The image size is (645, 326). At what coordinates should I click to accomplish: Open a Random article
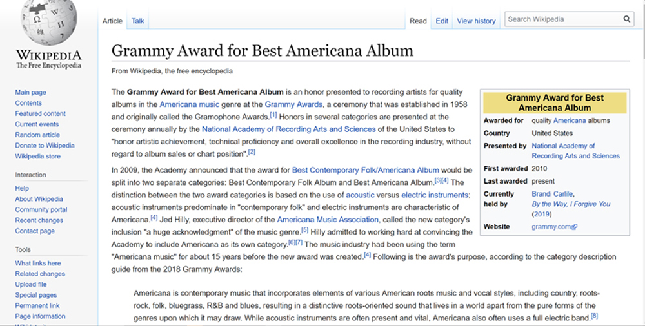click(37, 135)
